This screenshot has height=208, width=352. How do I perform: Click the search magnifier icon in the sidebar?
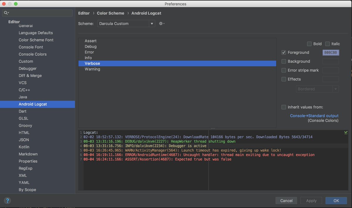(6, 13)
